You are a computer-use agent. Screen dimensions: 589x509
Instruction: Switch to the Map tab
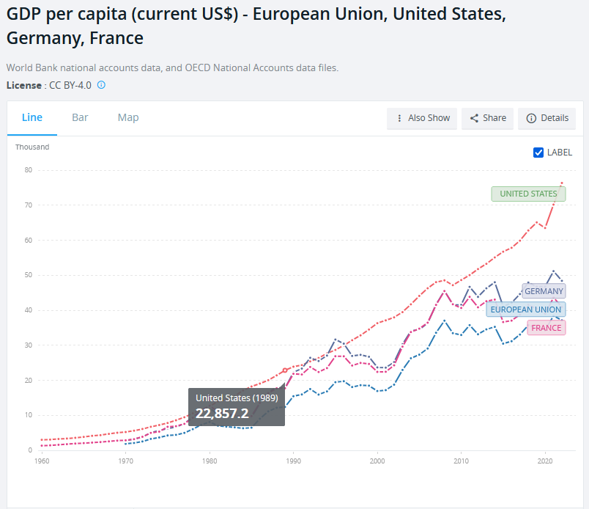[128, 117]
